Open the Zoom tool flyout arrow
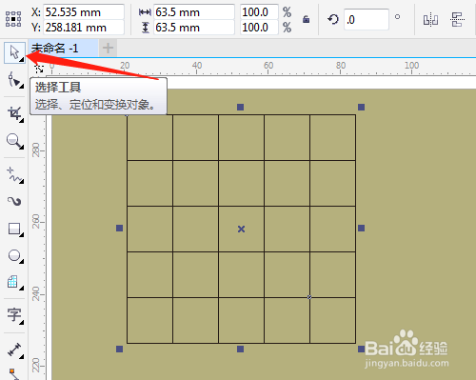The width and height of the screenshot is (476, 380). [21, 147]
